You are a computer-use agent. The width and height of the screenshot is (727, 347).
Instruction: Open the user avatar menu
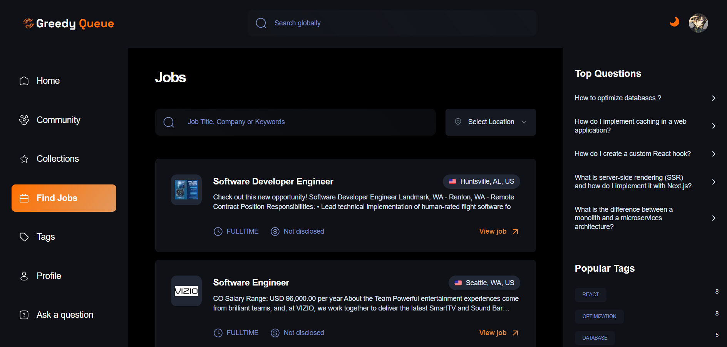(698, 23)
